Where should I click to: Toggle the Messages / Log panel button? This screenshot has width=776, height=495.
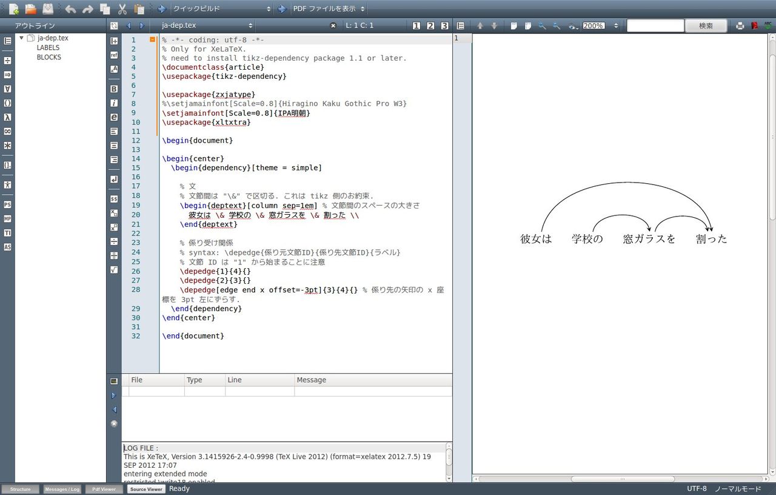[62, 489]
